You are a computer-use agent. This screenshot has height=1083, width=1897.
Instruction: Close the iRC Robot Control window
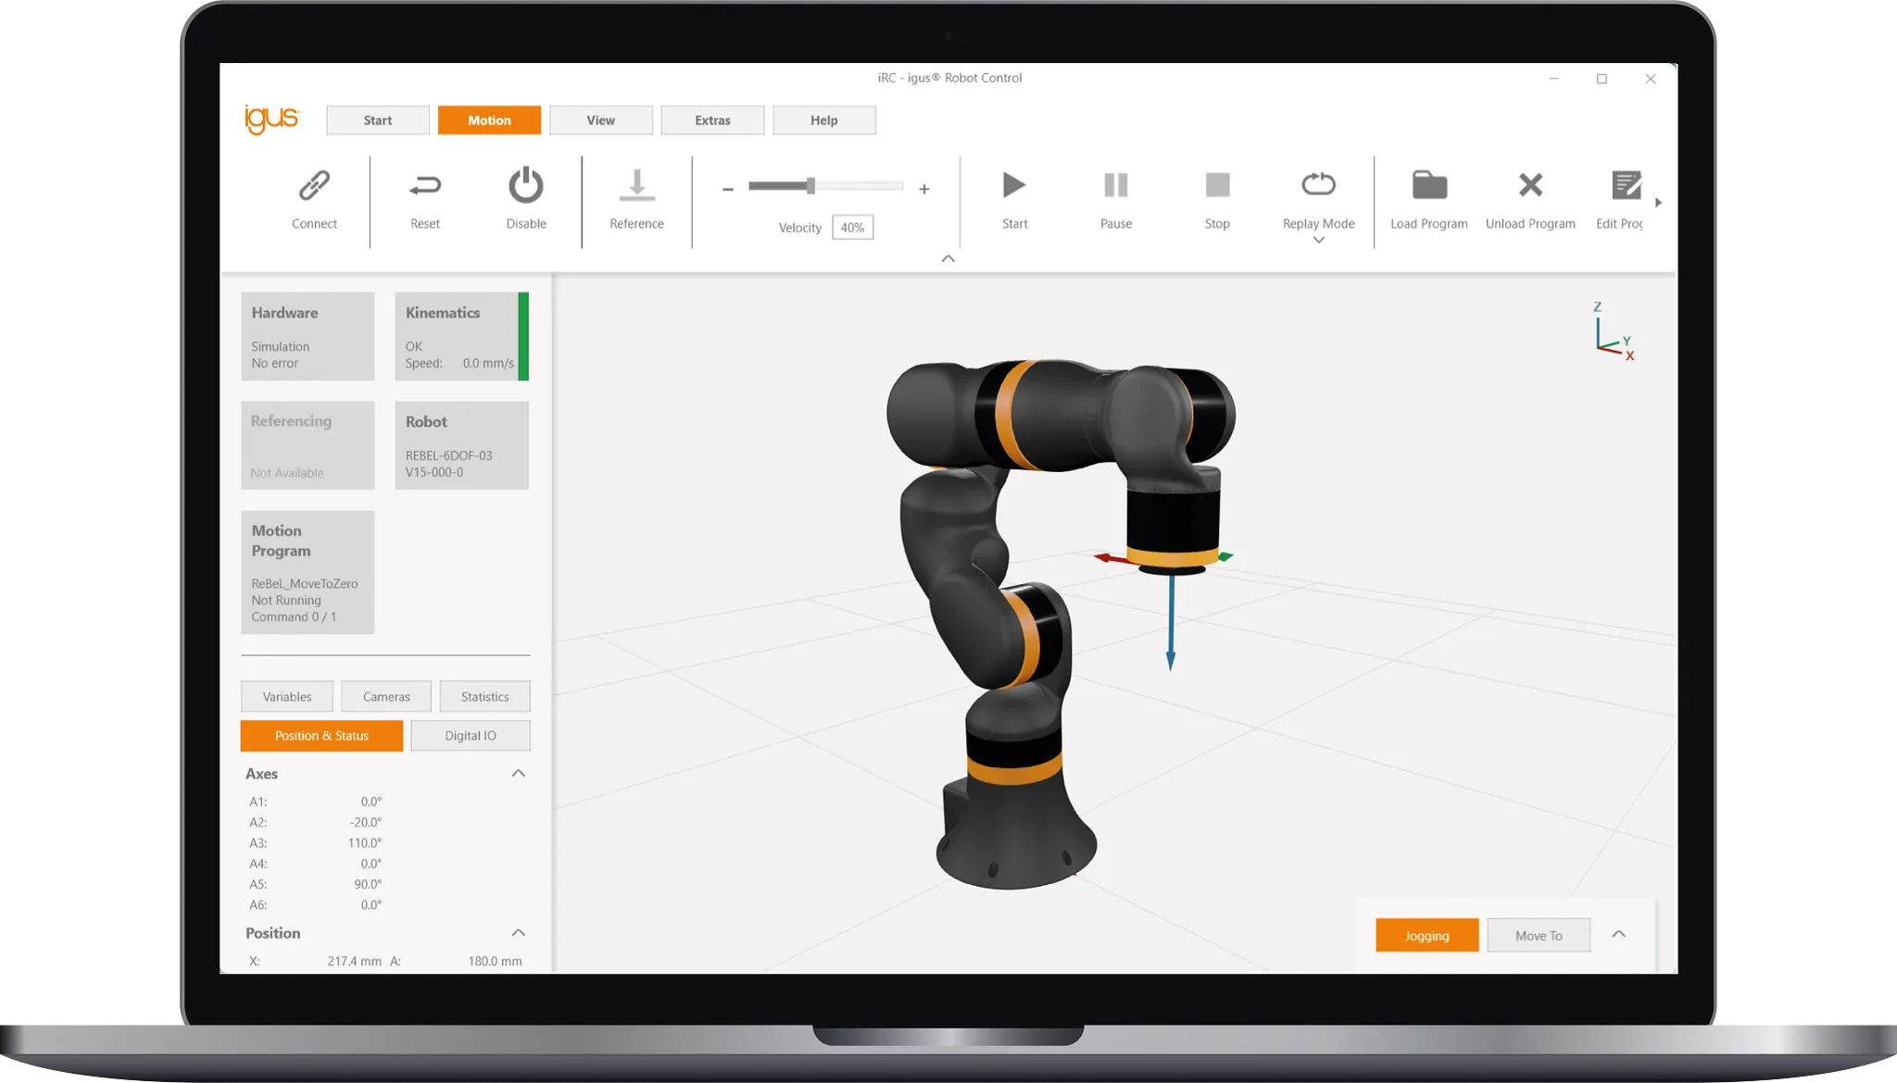[x=1650, y=79]
